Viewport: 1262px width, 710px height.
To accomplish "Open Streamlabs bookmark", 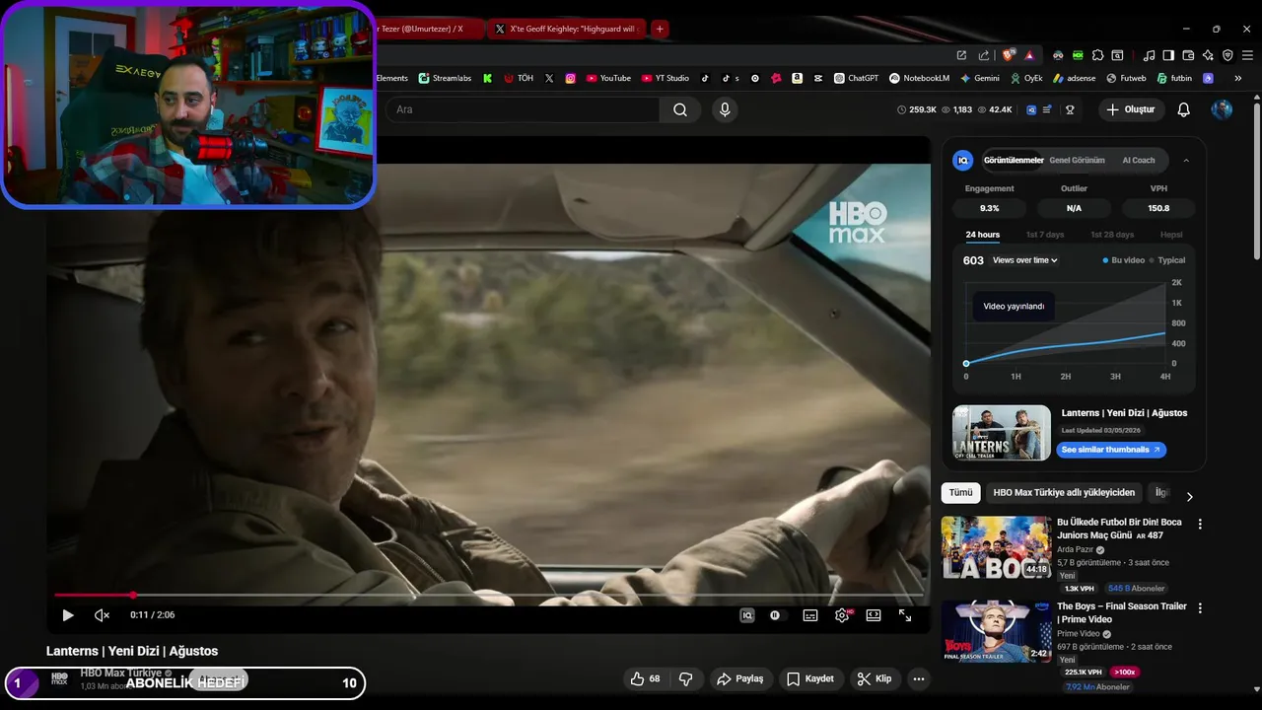I will point(445,78).
